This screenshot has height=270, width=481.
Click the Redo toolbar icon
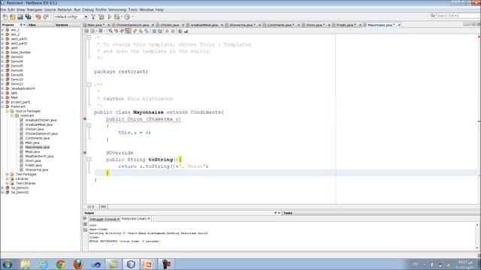[46, 16]
